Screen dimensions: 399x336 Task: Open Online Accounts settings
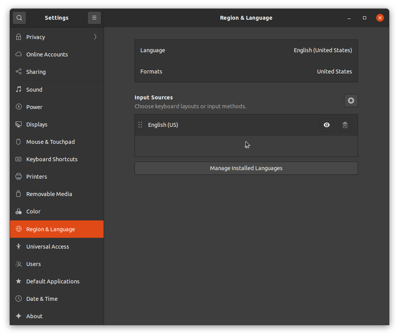pos(47,55)
